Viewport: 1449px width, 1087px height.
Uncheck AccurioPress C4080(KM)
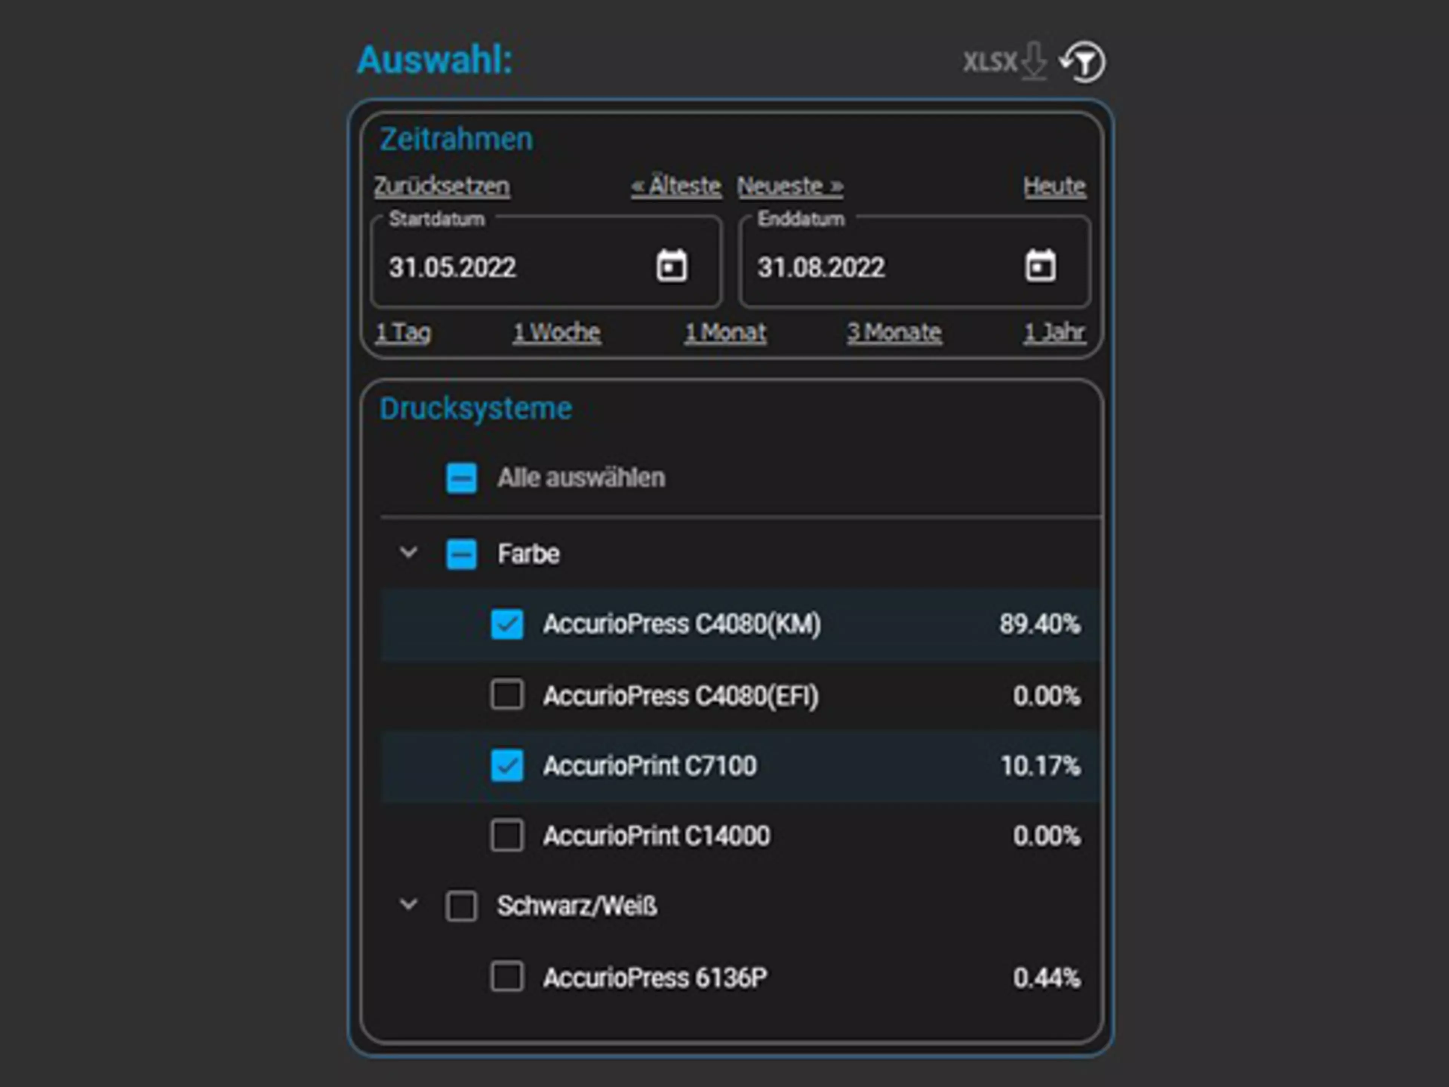(507, 624)
